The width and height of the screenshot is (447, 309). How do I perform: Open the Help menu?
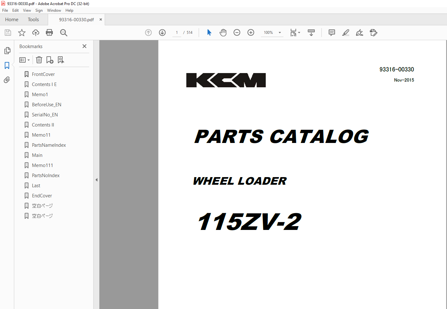pyautogui.click(x=69, y=10)
